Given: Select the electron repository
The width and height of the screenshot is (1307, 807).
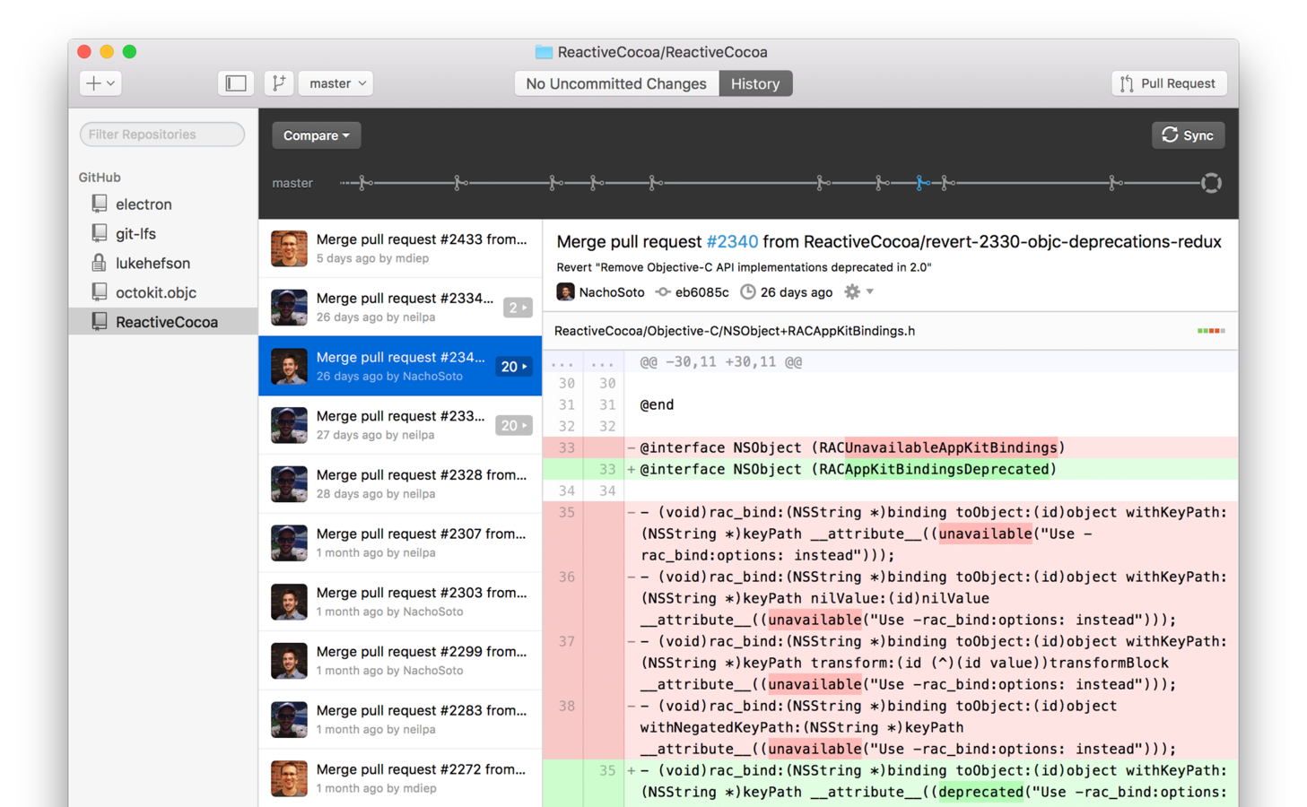Looking at the screenshot, I should point(163,204).
